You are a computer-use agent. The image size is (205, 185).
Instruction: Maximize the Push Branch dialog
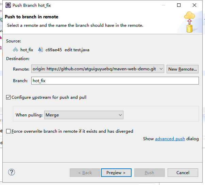179,5
